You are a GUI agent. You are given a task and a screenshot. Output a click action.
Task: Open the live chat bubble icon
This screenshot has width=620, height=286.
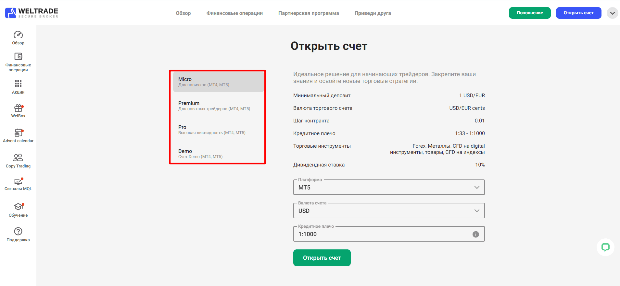[605, 247]
